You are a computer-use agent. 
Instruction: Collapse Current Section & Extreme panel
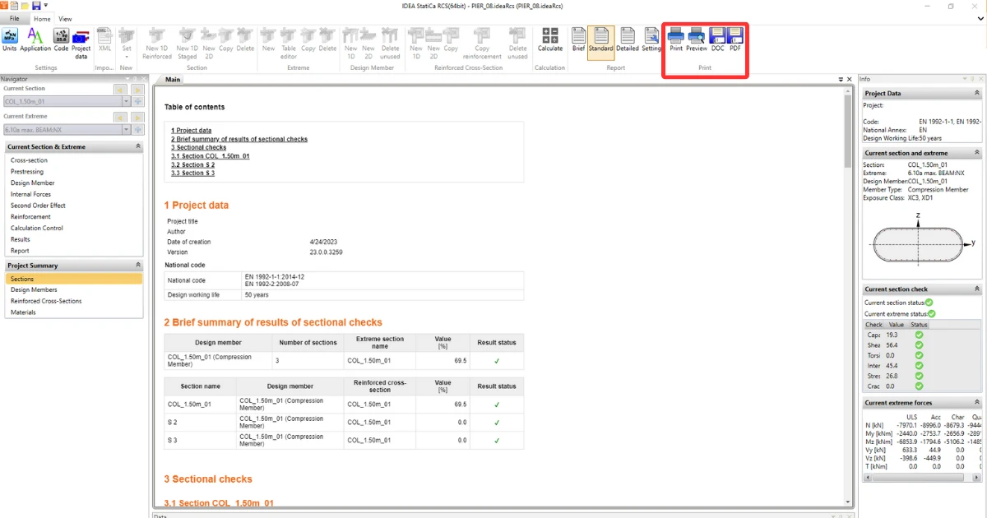click(138, 146)
